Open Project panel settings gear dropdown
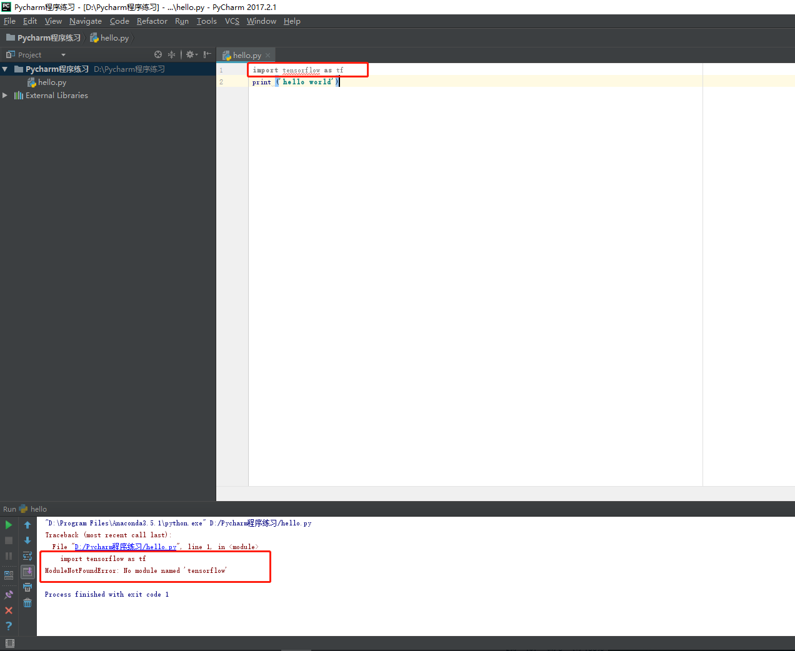 (x=189, y=54)
